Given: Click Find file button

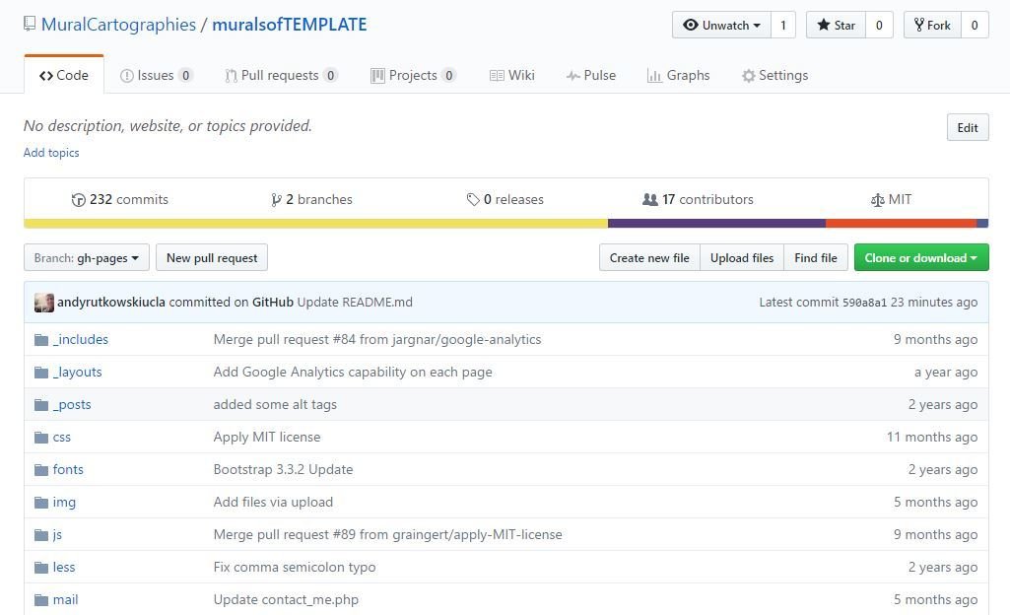Looking at the screenshot, I should (816, 257).
